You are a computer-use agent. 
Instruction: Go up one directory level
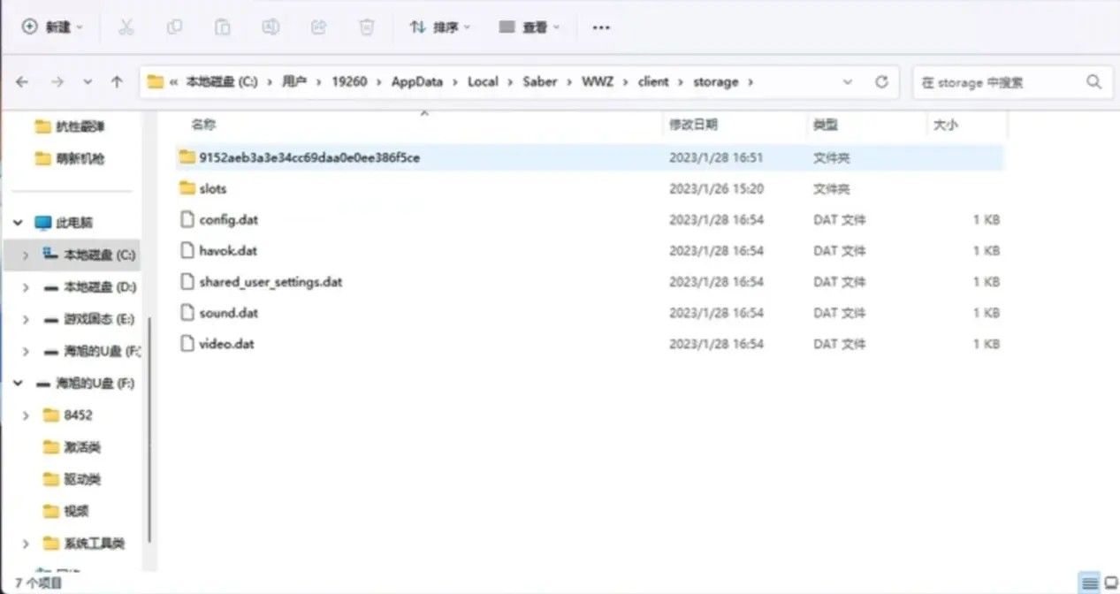[x=117, y=81]
